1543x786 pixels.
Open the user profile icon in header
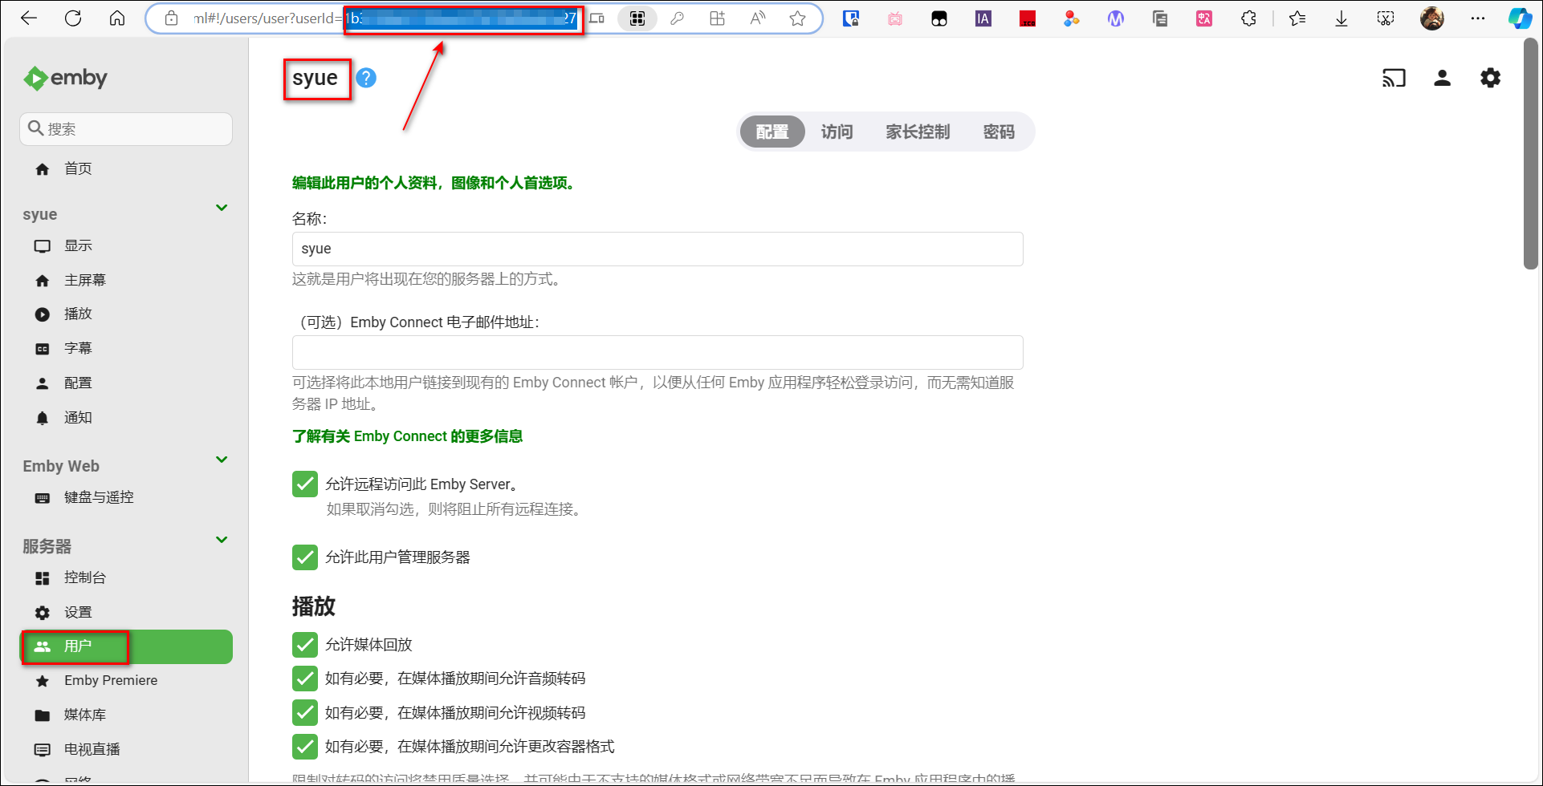(1442, 78)
